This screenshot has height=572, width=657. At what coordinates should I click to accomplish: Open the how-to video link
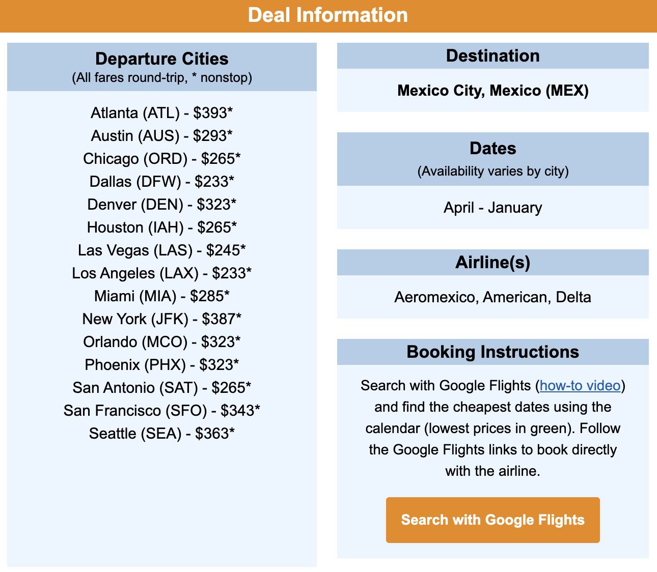pyautogui.click(x=581, y=386)
